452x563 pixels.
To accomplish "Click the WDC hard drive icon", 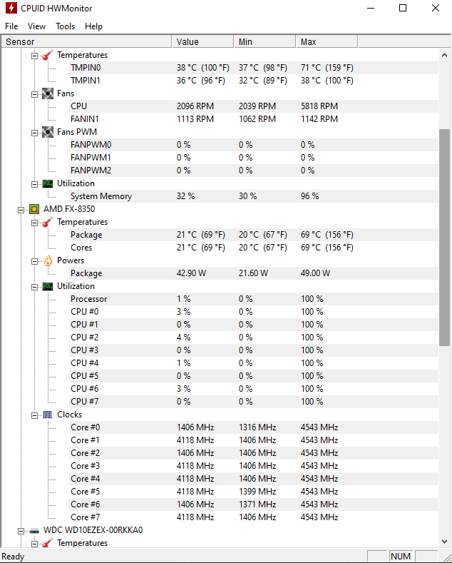I will [34, 530].
